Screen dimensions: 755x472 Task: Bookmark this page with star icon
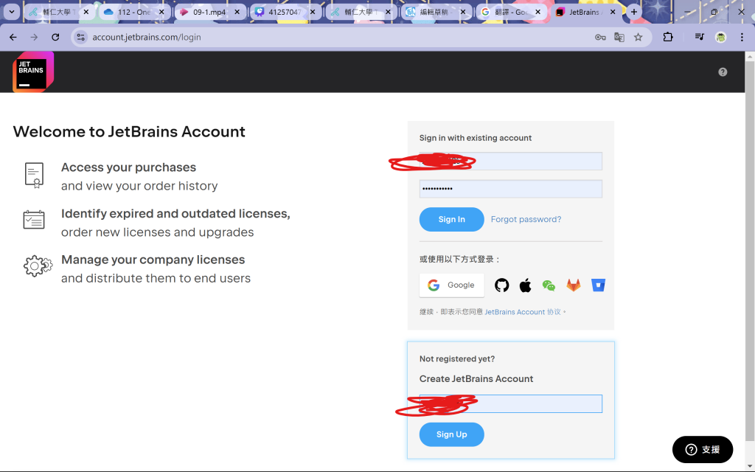coord(638,37)
